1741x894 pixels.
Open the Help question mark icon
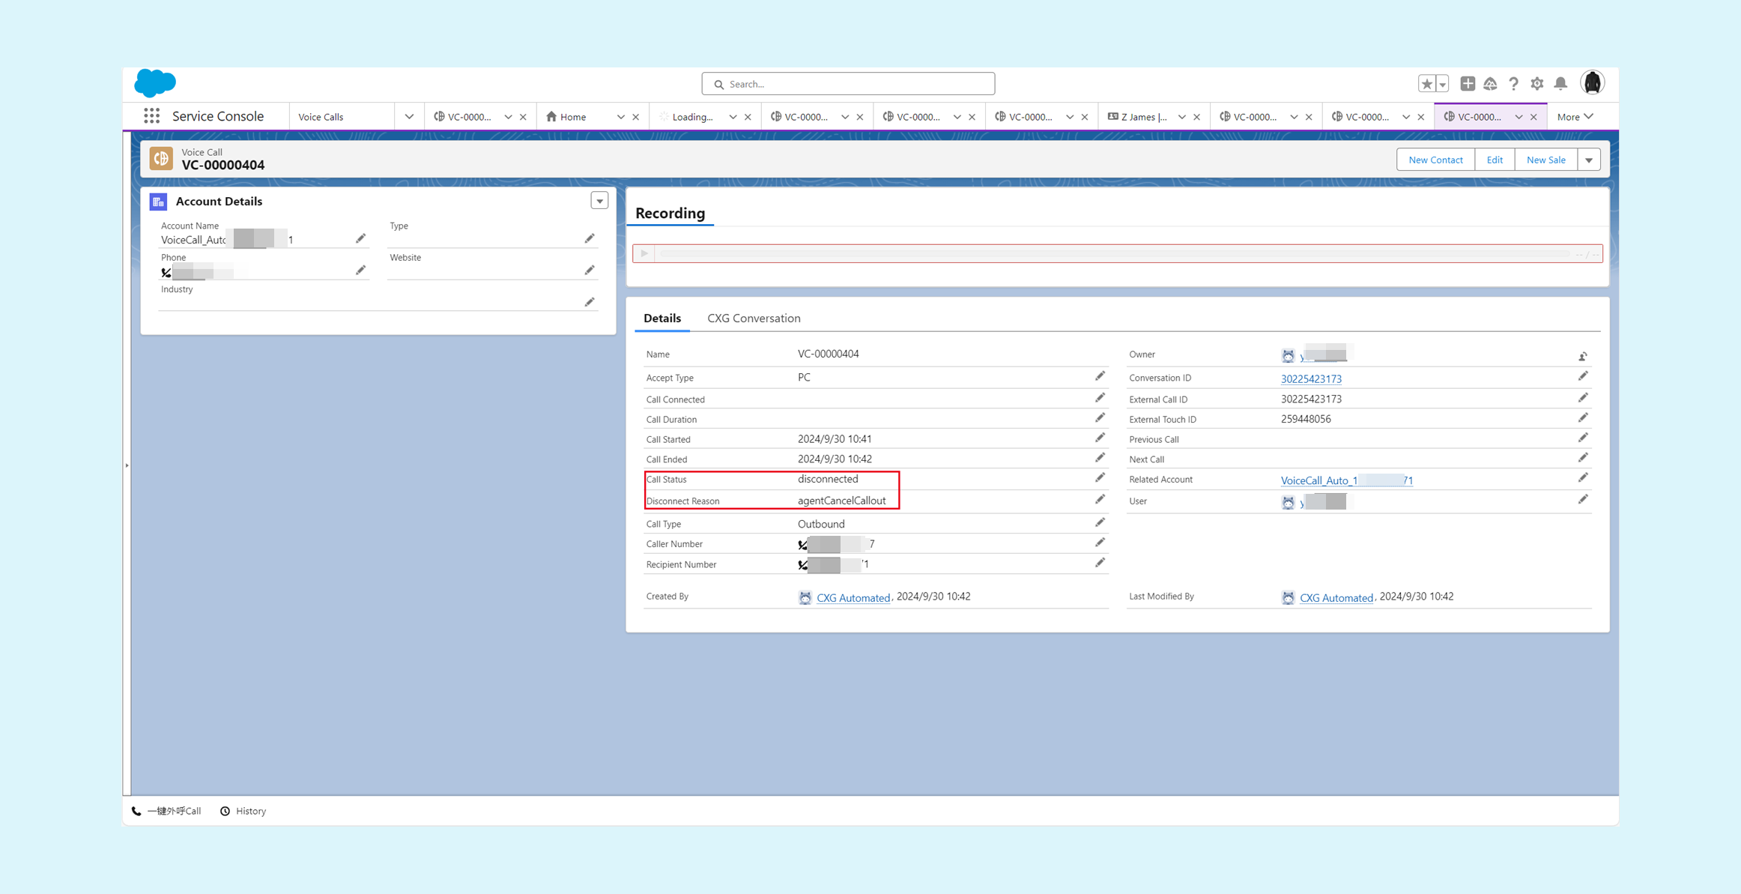click(x=1513, y=84)
